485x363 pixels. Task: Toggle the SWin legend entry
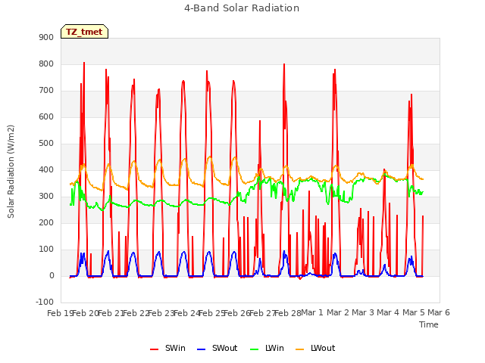click(167, 348)
